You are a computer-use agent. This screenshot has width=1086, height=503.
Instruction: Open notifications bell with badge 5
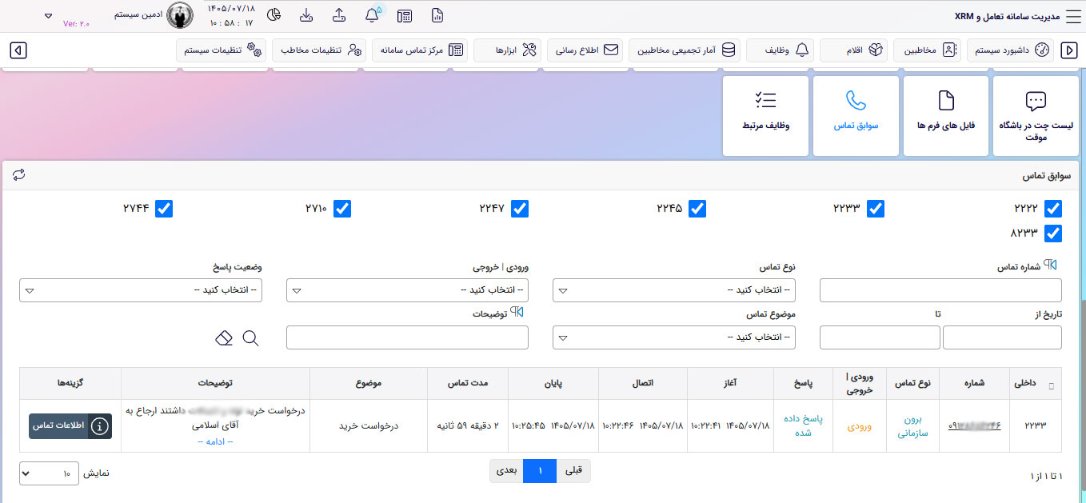coord(372,15)
